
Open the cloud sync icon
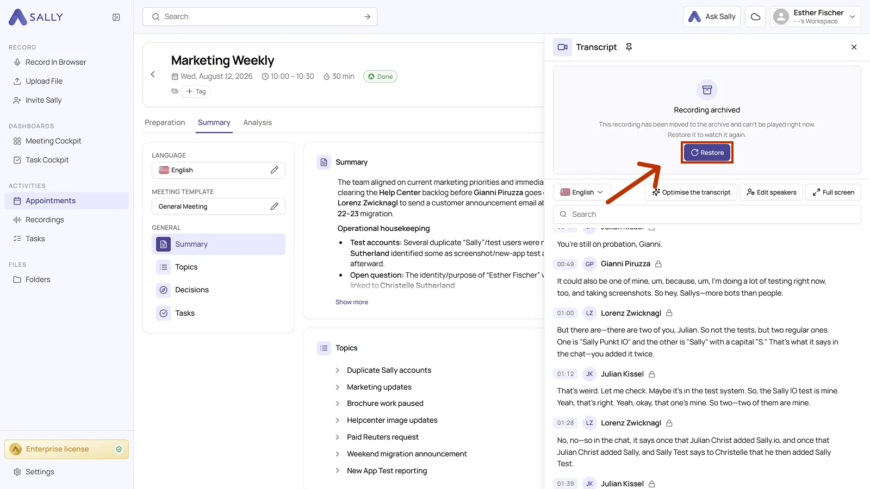(x=755, y=17)
